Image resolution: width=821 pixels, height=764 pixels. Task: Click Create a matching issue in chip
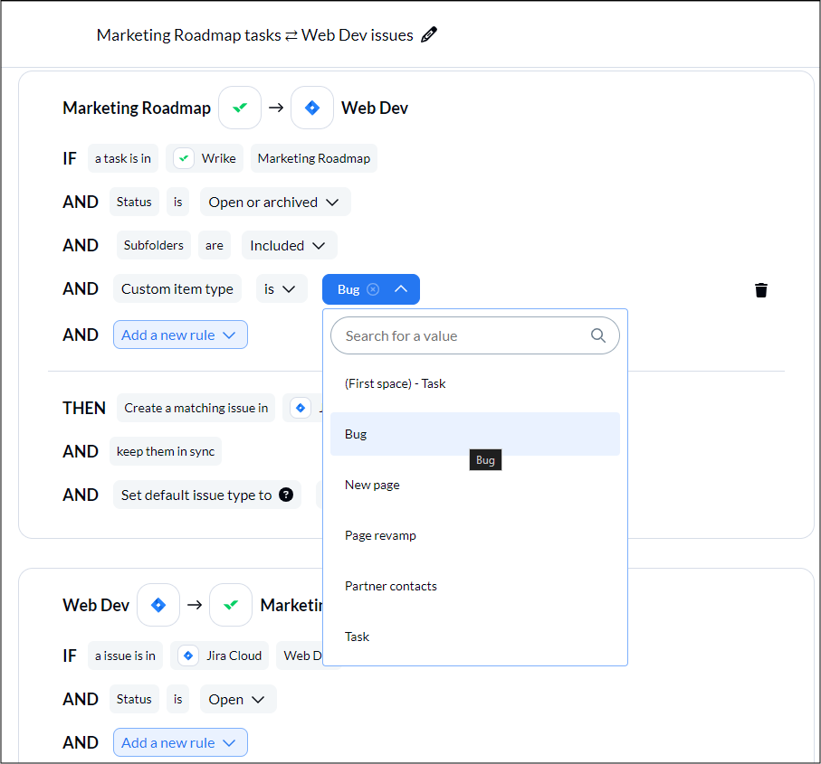tap(196, 408)
